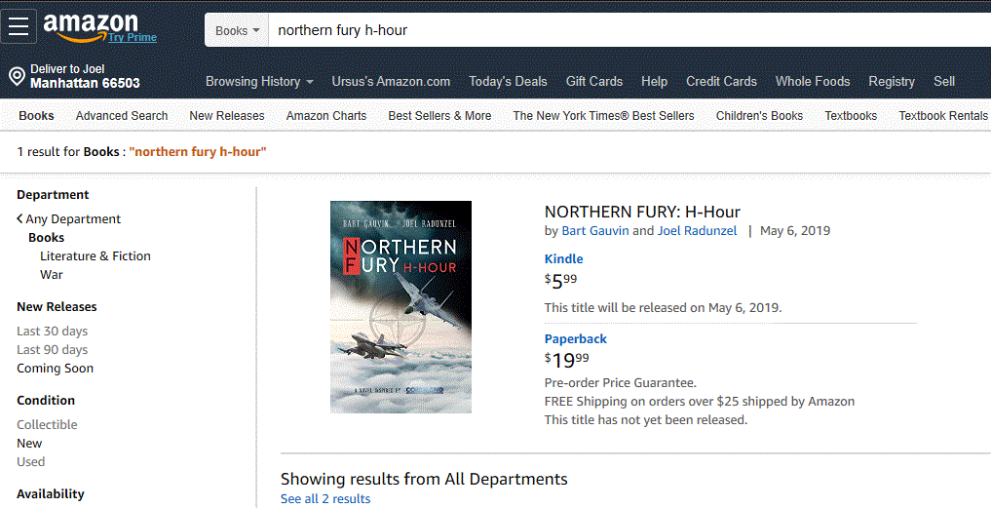Image resolution: width=991 pixels, height=508 pixels.
Task: Filter condition by Used
Action: click(30, 462)
